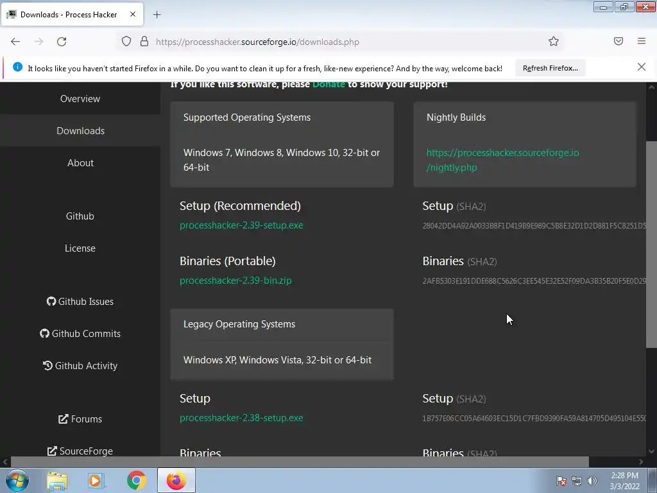Click the Supported Operating Systems heading
657x493 pixels.
point(247,117)
